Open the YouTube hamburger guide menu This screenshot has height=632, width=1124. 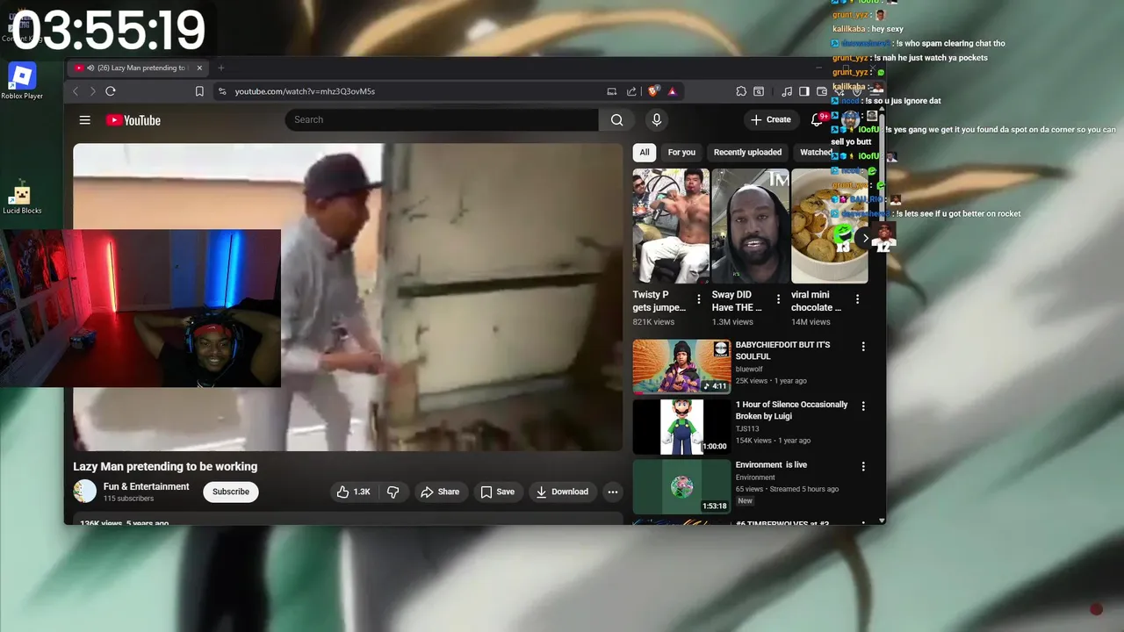click(84, 120)
